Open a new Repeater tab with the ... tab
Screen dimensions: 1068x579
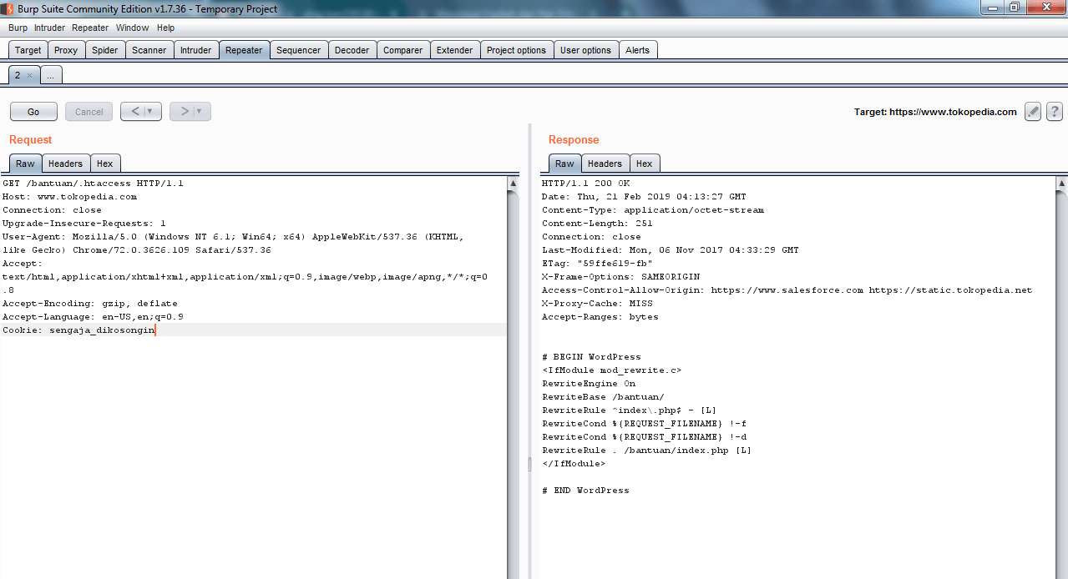[x=51, y=74]
